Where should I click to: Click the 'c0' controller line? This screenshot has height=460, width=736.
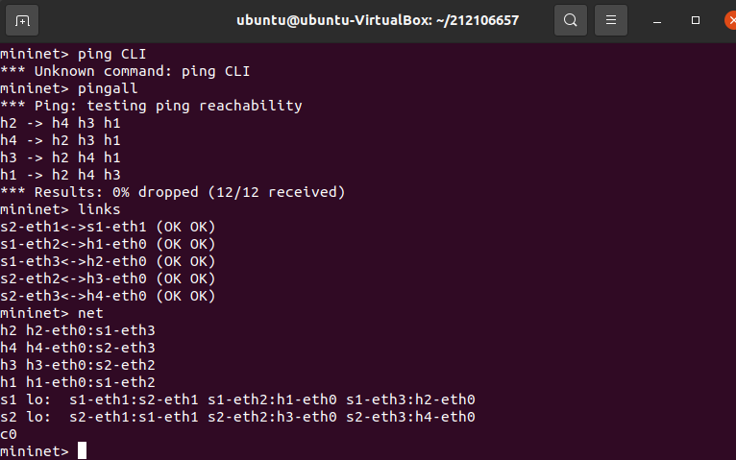(9, 434)
